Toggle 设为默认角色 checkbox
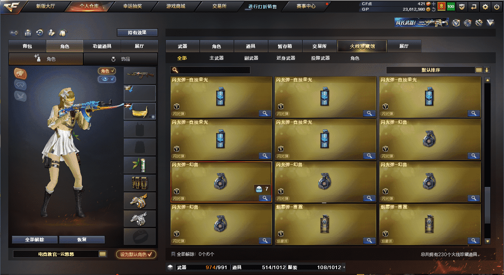The image size is (504, 275). coord(136,254)
